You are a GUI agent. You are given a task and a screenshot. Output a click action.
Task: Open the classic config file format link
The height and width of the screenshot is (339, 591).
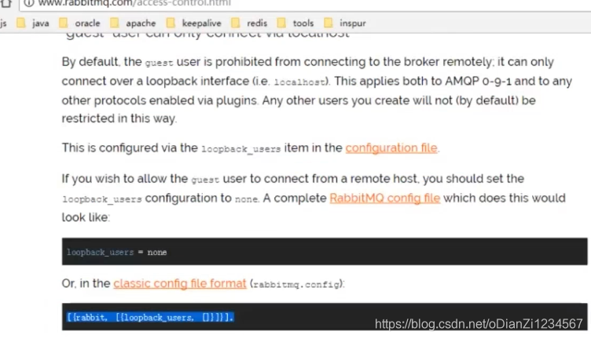(180, 283)
